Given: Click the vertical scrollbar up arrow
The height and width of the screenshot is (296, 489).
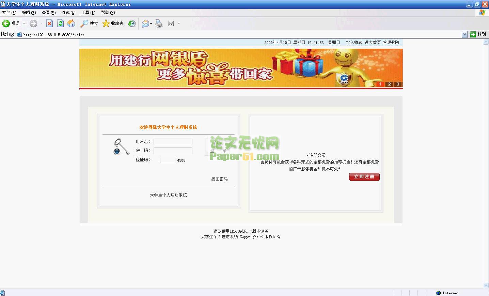Looking at the screenshot, I should (x=486, y=42).
